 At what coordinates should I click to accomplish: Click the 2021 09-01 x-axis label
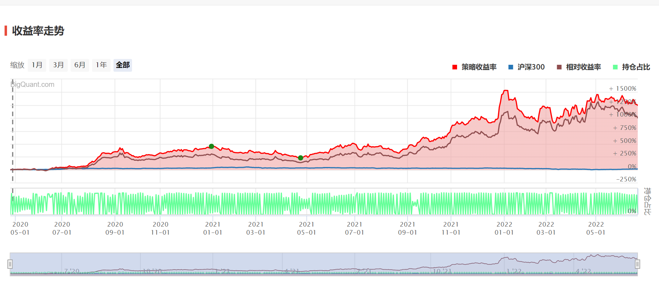407,228
